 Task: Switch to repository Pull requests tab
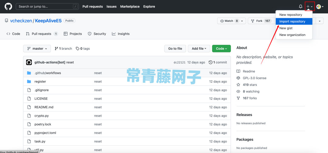[x=42, y=34]
